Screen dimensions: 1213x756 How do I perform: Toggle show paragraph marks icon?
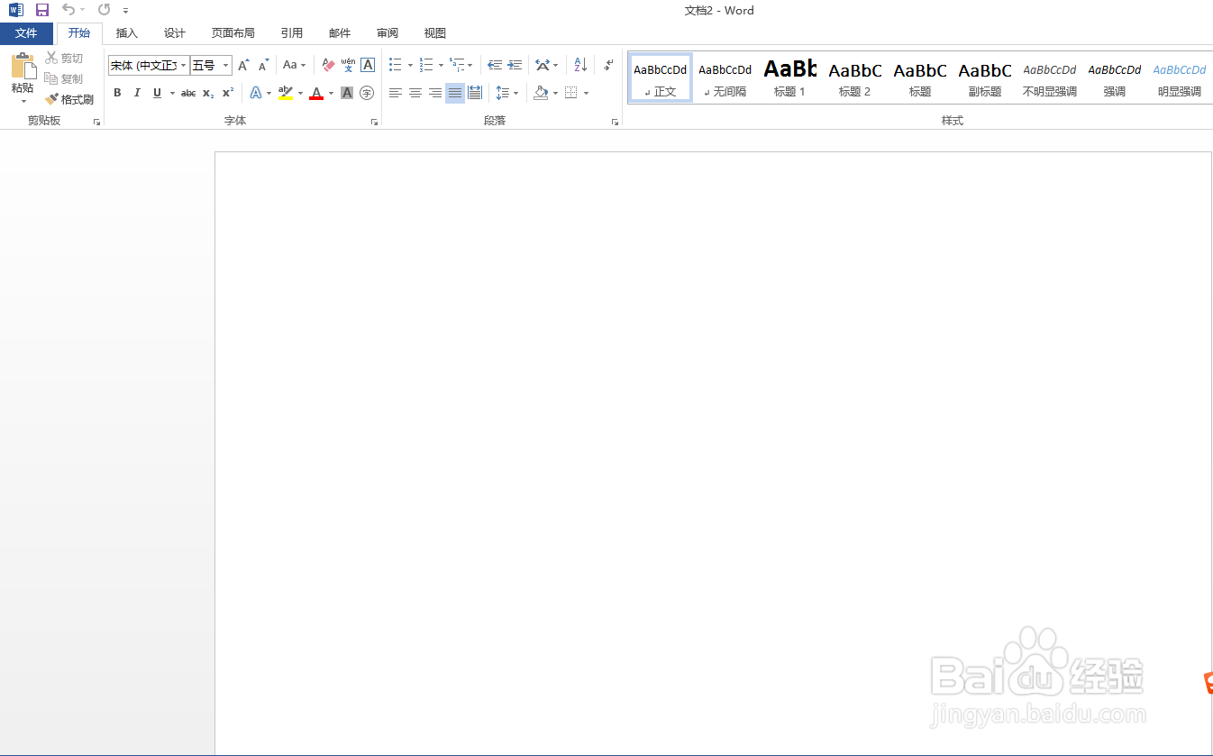[x=609, y=65]
